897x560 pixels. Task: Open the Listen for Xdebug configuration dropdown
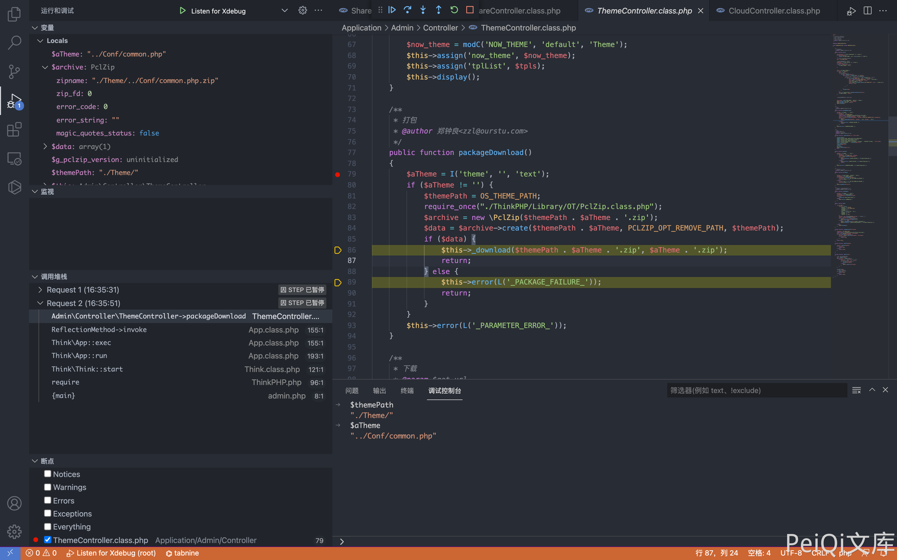(284, 10)
